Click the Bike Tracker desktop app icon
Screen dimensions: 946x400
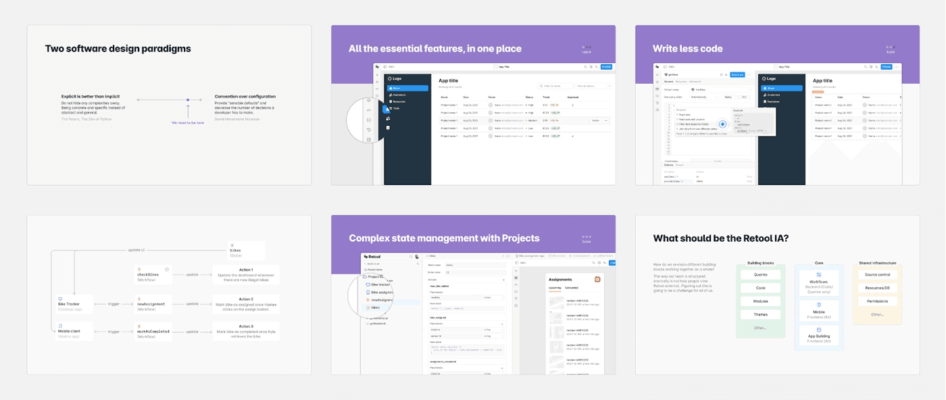tap(60, 299)
